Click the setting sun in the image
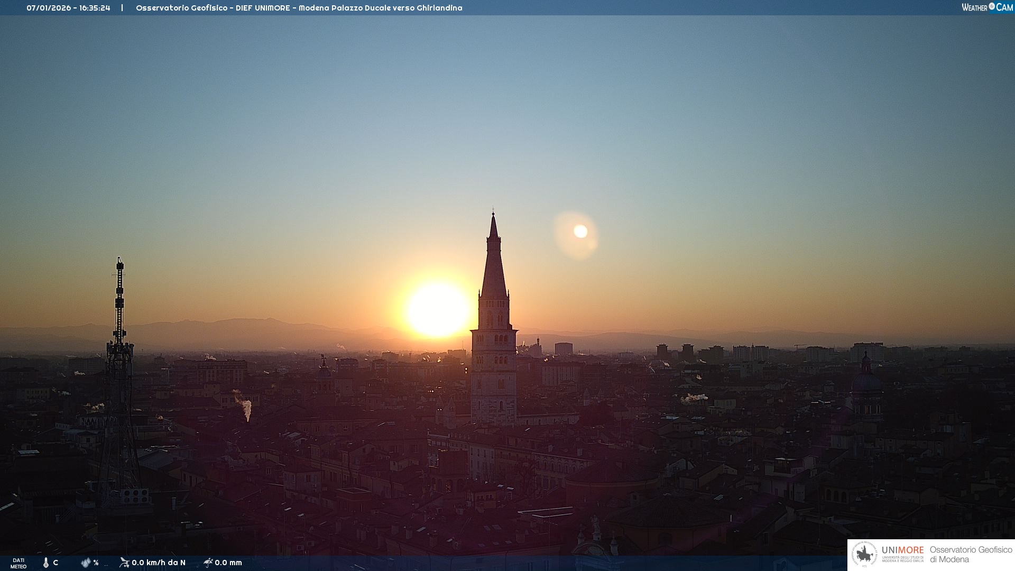 (438, 310)
